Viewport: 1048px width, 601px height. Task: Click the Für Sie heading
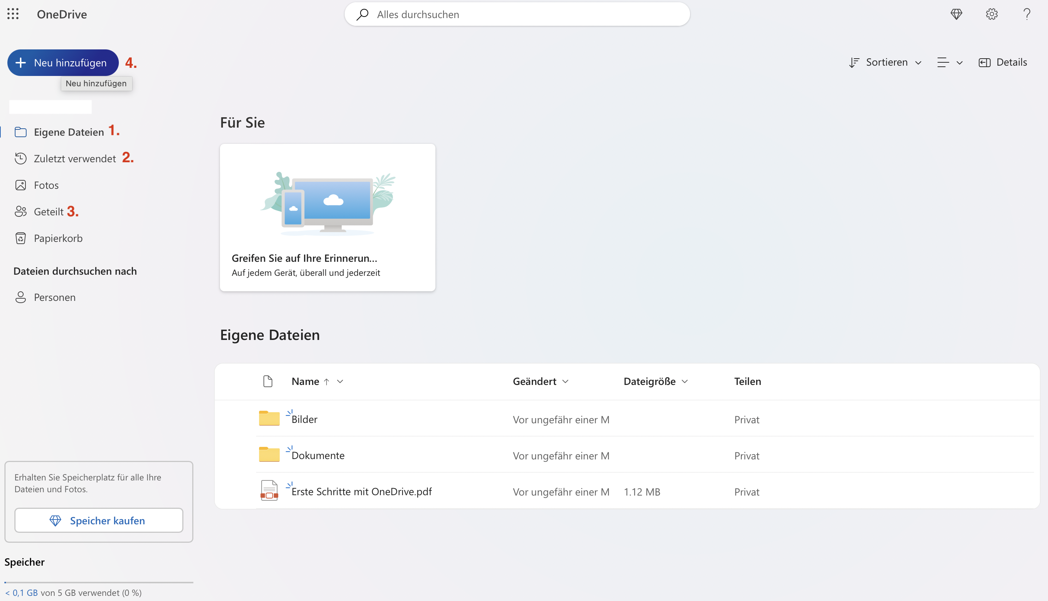242,122
